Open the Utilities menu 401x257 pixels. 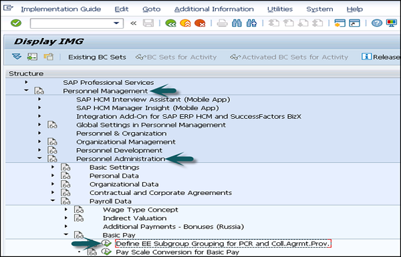click(x=280, y=9)
